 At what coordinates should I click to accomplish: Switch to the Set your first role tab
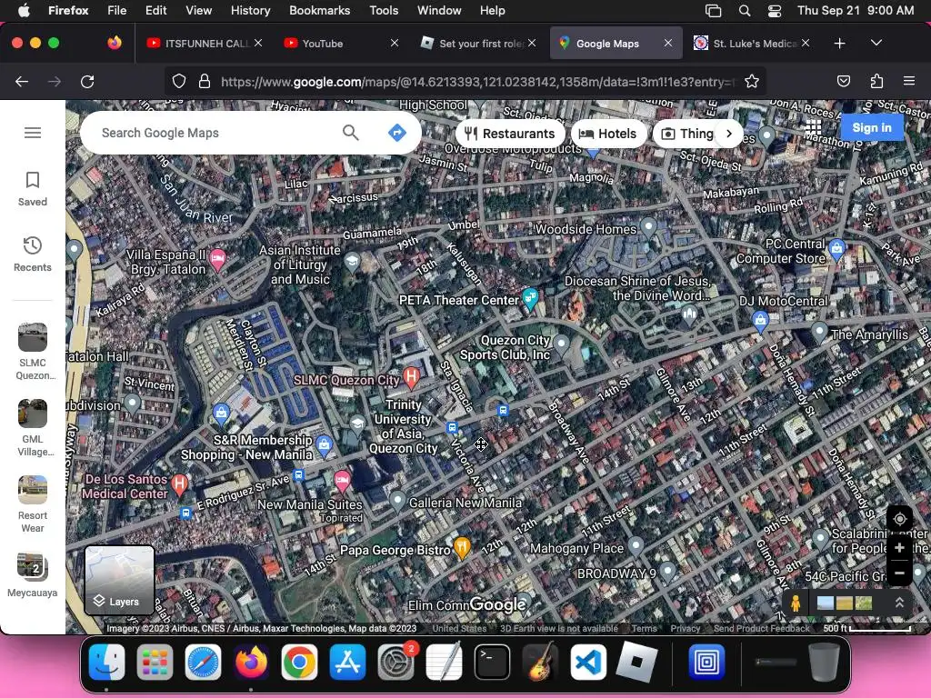coord(478,44)
